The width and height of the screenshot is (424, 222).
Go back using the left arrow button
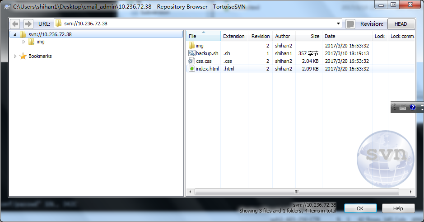click(15, 24)
